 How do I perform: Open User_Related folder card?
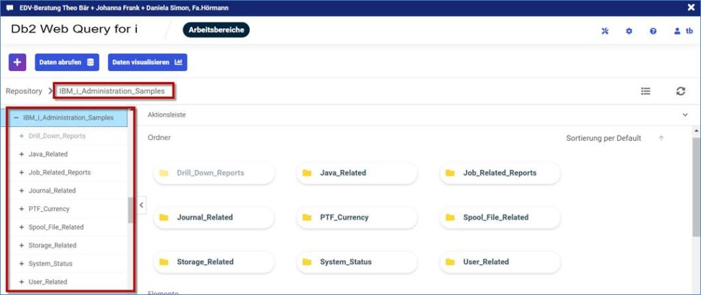(x=500, y=262)
